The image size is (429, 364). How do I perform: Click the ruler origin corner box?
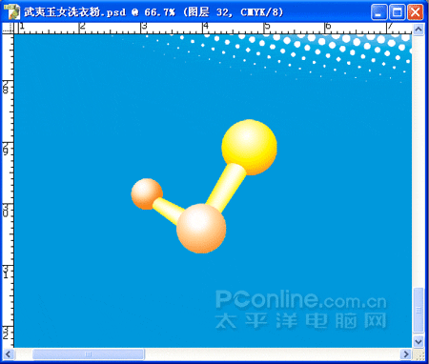click(x=8, y=29)
